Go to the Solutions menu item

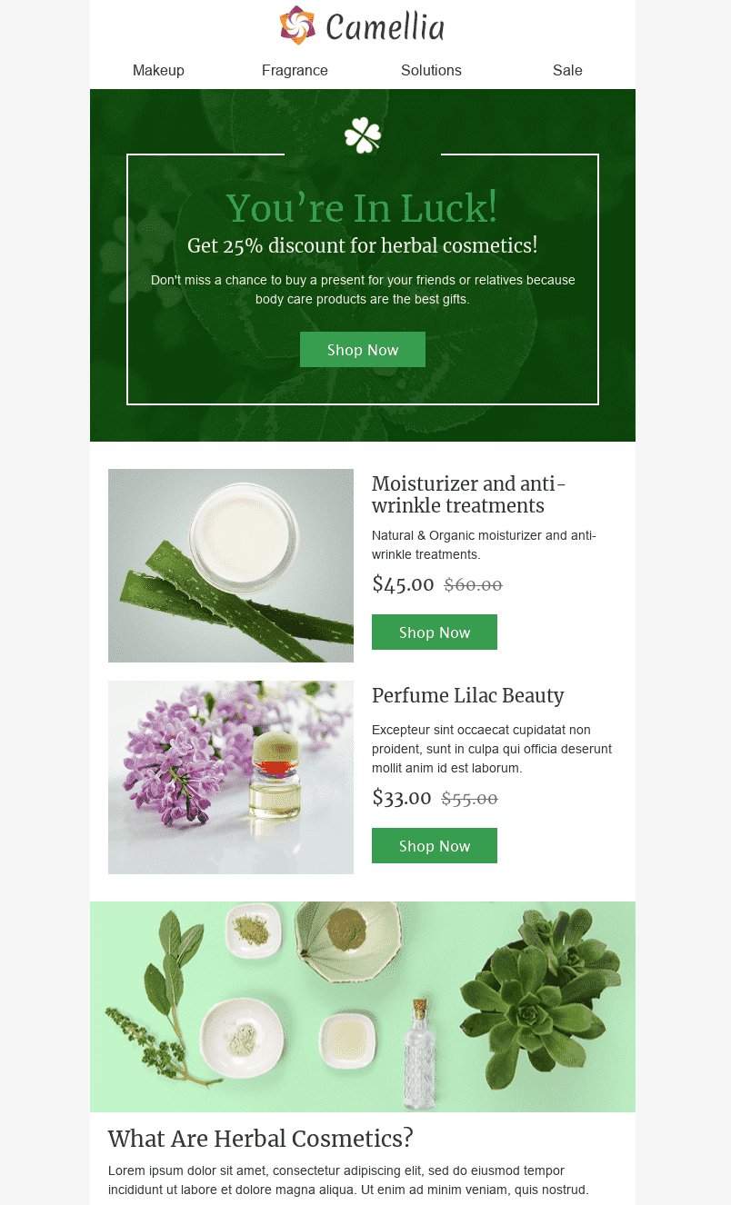pyautogui.click(x=431, y=70)
